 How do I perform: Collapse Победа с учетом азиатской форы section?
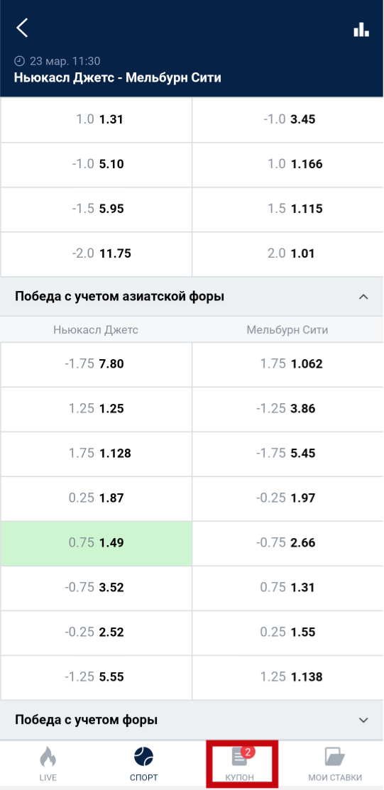363,297
